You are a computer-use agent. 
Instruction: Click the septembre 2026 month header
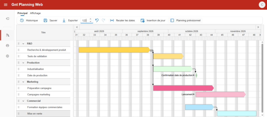(145, 31)
